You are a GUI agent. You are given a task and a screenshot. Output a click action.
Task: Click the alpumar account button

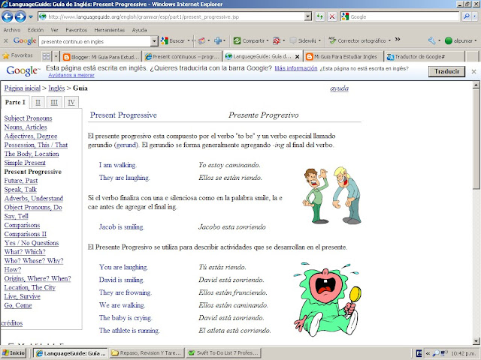point(459,40)
